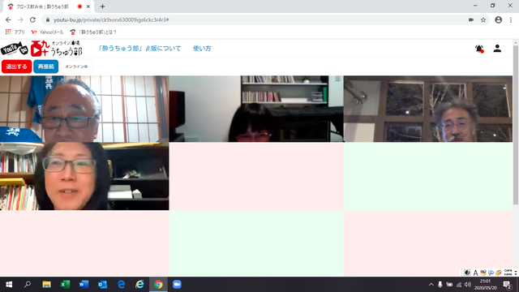Bookmark this page with the star icon
The image size is (519, 292).
pyautogui.click(x=483, y=19)
